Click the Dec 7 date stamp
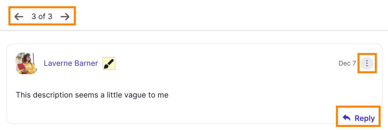 pyautogui.click(x=347, y=63)
